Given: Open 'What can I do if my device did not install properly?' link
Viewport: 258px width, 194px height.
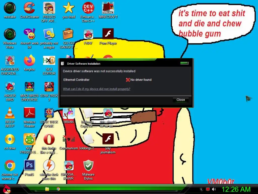Looking at the screenshot, I should [x=96, y=89].
